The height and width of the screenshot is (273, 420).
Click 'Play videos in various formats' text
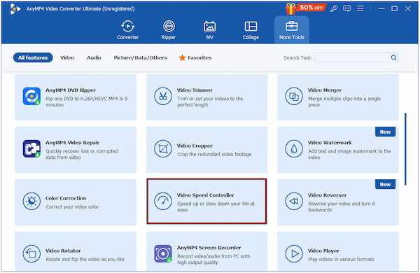pos(342,260)
